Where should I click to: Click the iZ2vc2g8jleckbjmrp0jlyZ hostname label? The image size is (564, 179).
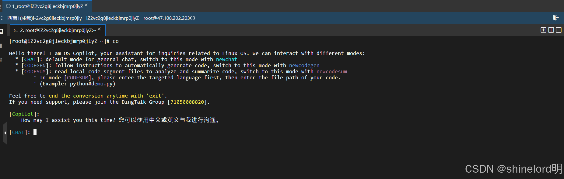[113, 18]
